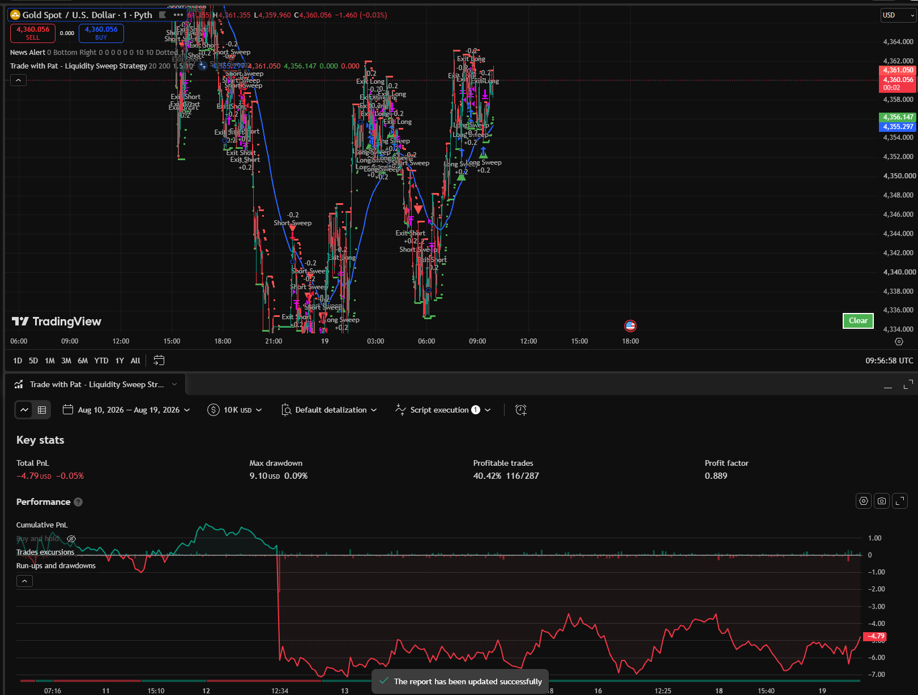Open the three-dots more menu by symbol
This screenshot has width=918, height=695.
tap(178, 15)
